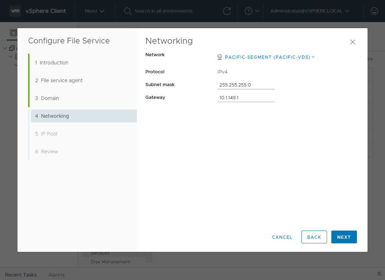This screenshot has width=385, height=280.
Task: Collapse the top chevron in the navigation tree
Action: 5,48
